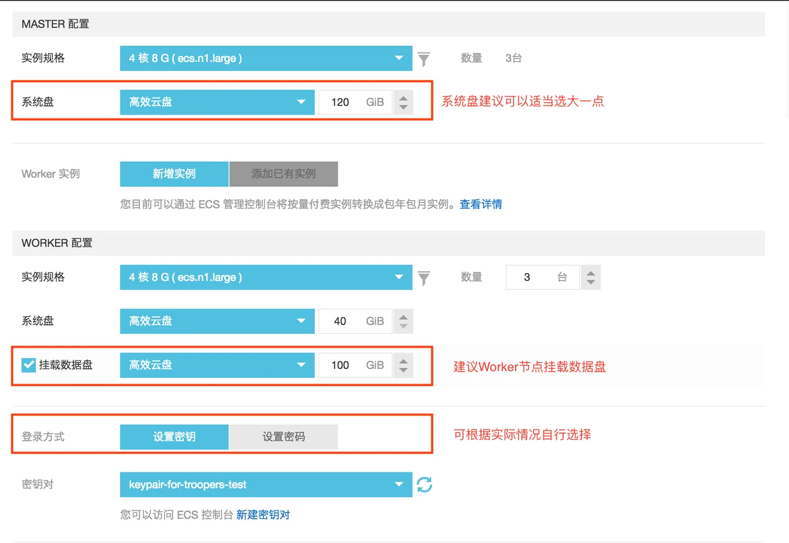The height and width of the screenshot is (543, 789).
Task: Select the 新增实例 tab
Action: point(174,174)
